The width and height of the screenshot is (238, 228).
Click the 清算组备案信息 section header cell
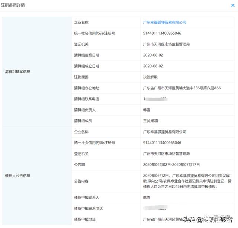pos(37,71)
